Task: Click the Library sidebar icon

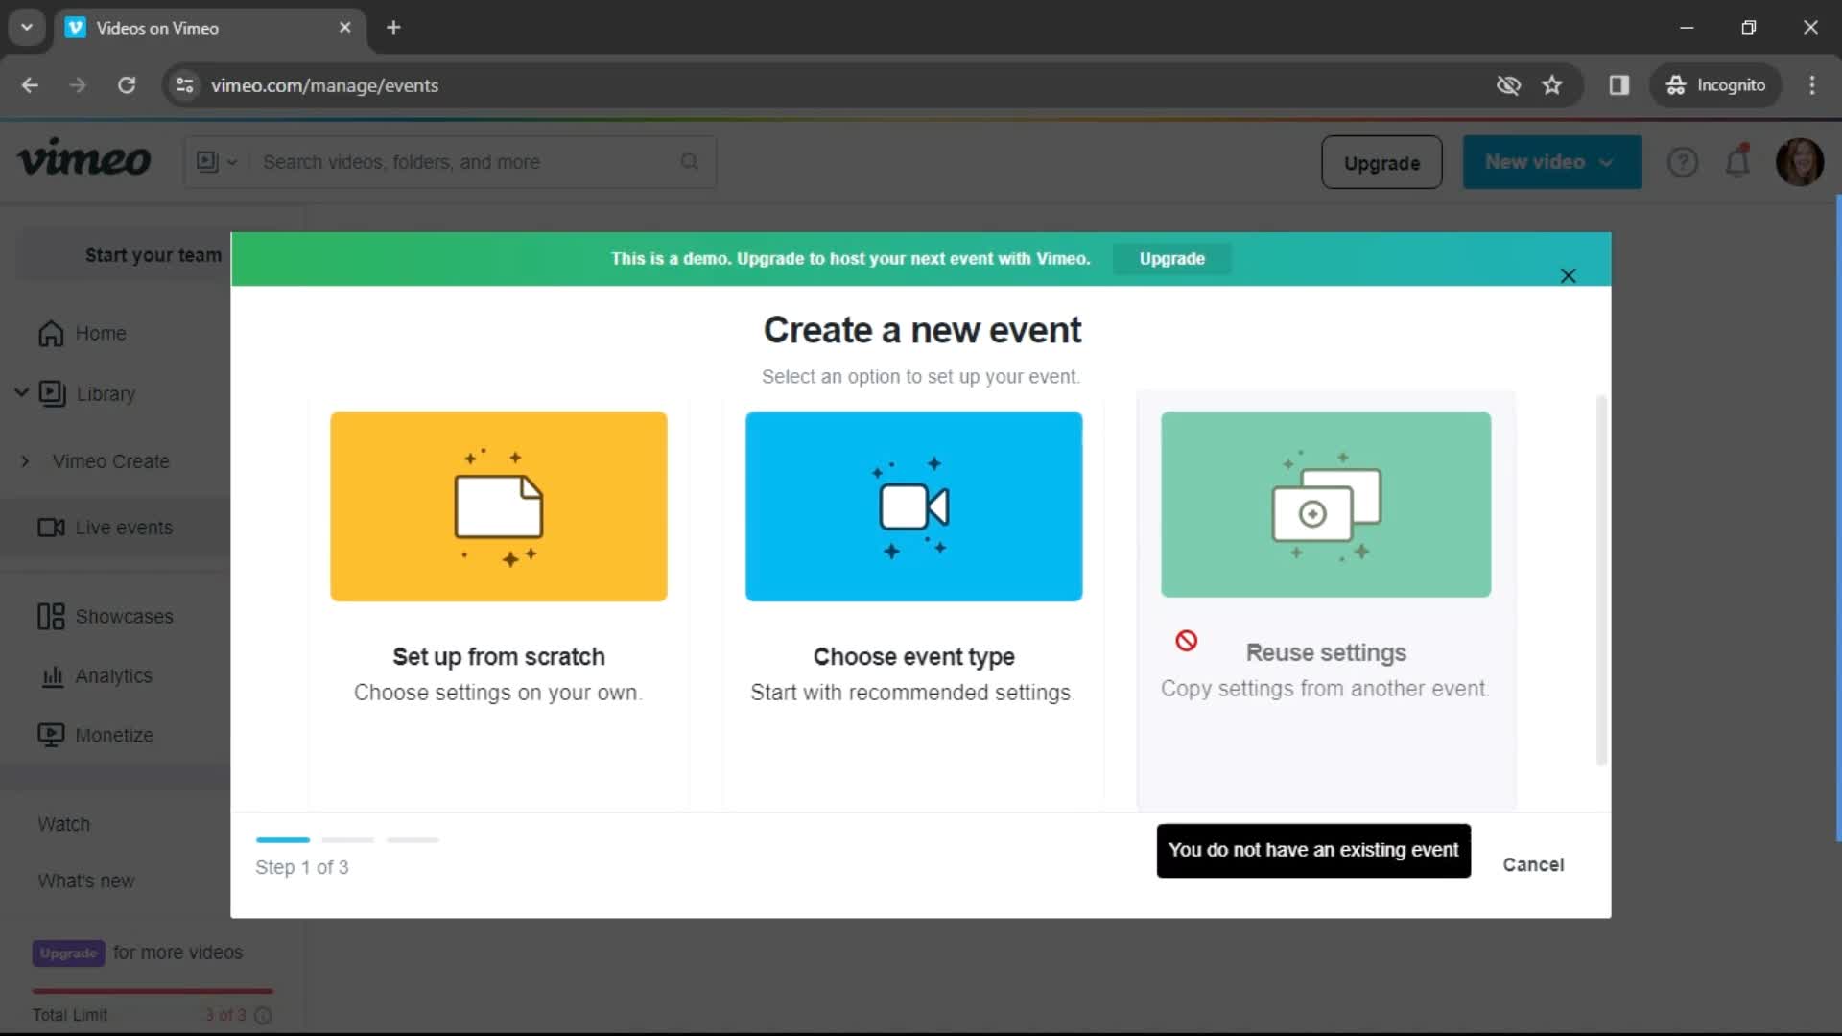Action: point(49,392)
